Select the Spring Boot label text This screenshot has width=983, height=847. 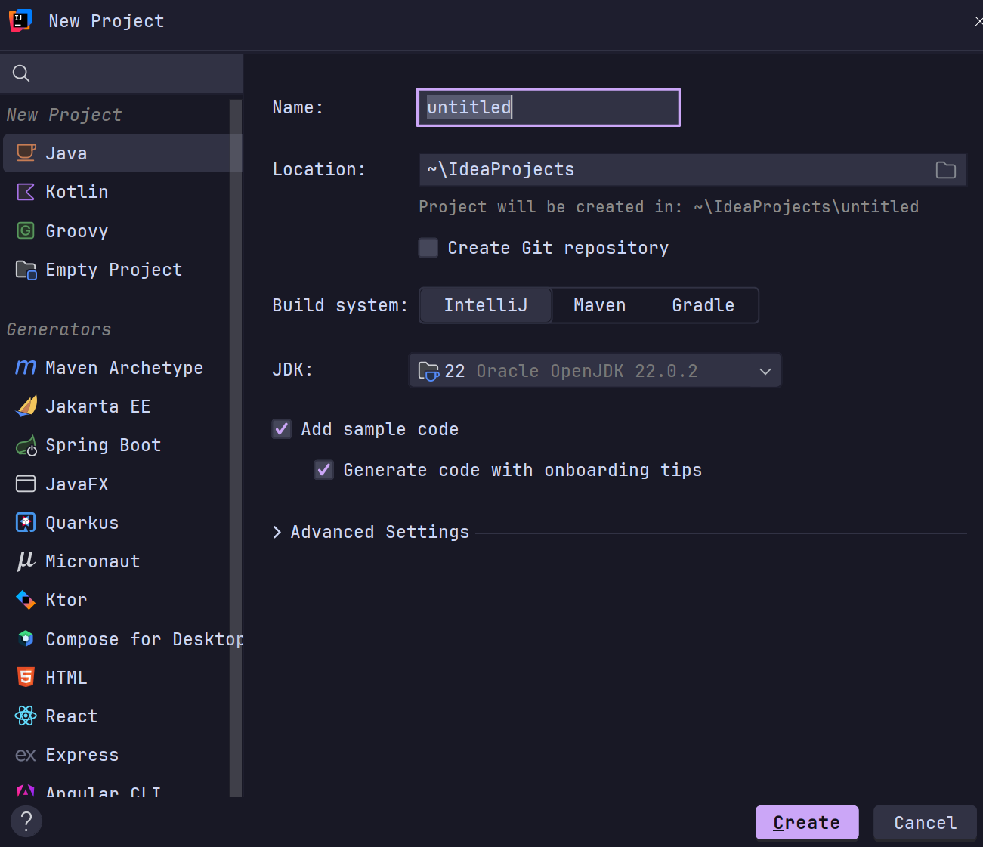pos(104,445)
